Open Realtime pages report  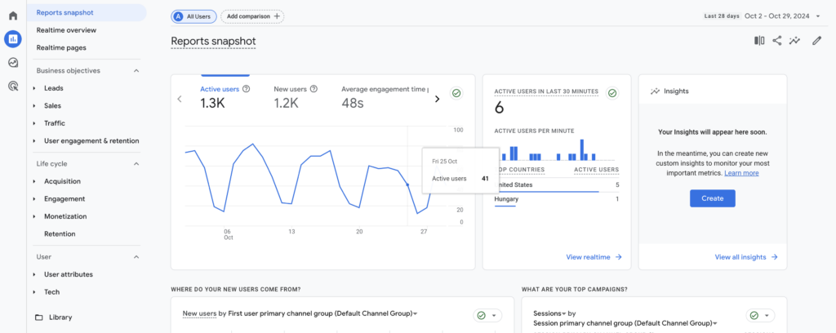(61, 47)
